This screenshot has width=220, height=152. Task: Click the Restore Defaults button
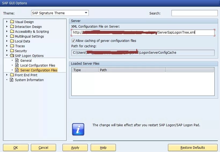(x=193, y=148)
